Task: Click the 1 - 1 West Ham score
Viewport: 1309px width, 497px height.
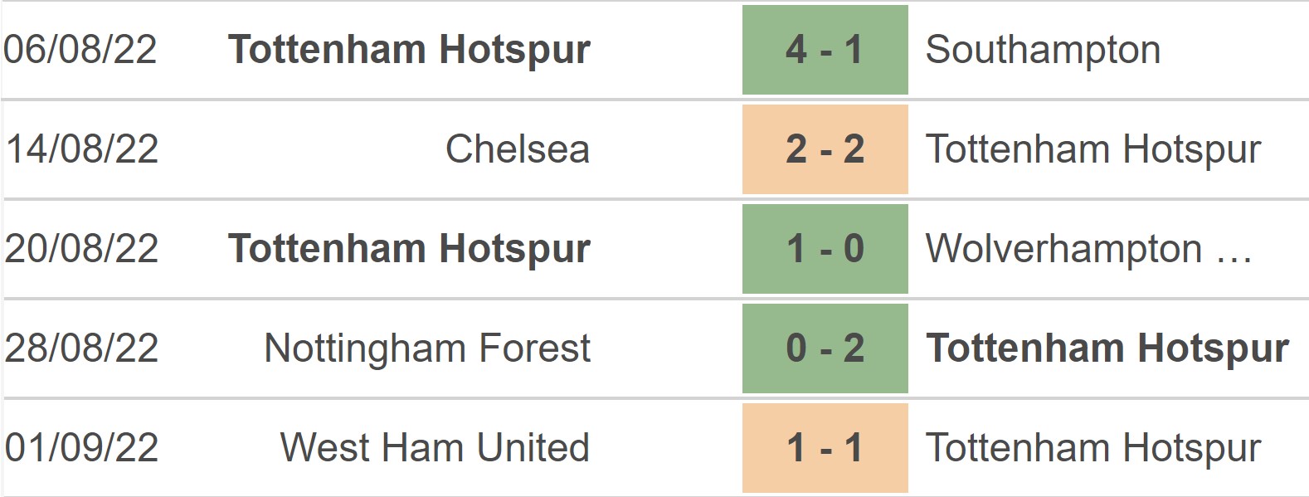Action: click(825, 448)
